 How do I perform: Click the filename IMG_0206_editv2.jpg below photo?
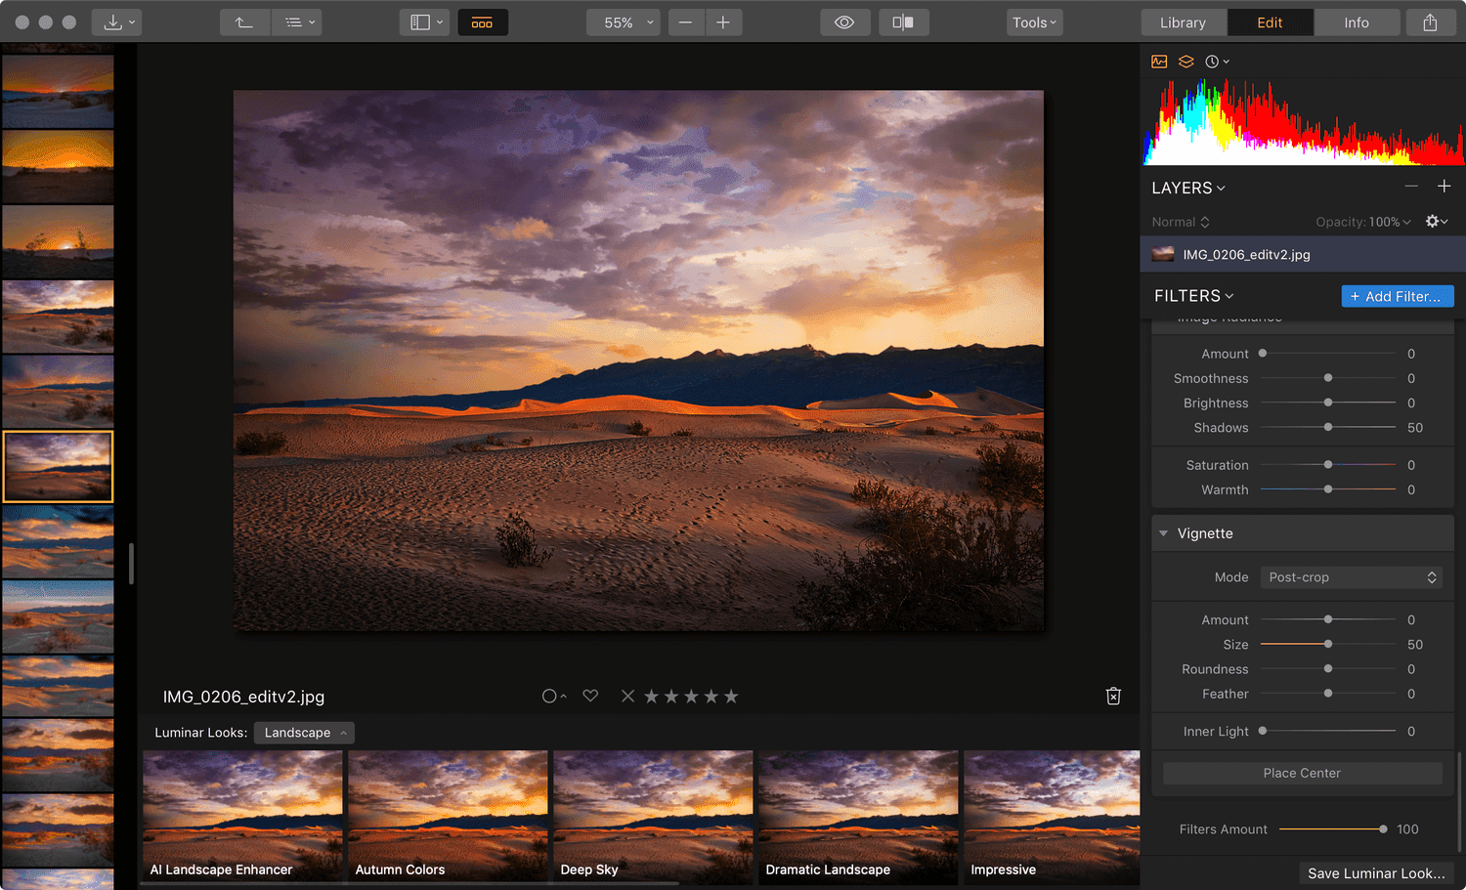243,697
